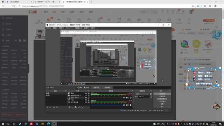Move selected scene up in Scenes panel
Image resolution: width=224 pixels, height=126 pixels.
coord(54,107)
